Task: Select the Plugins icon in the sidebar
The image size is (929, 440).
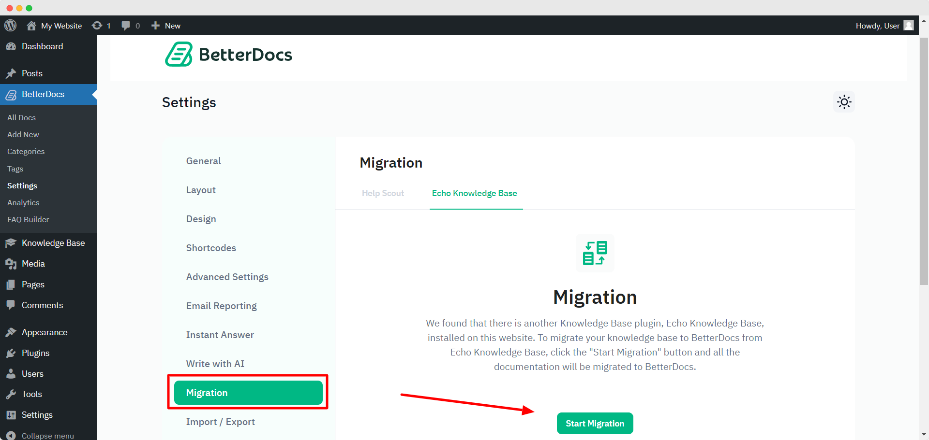Action: (11, 353)
